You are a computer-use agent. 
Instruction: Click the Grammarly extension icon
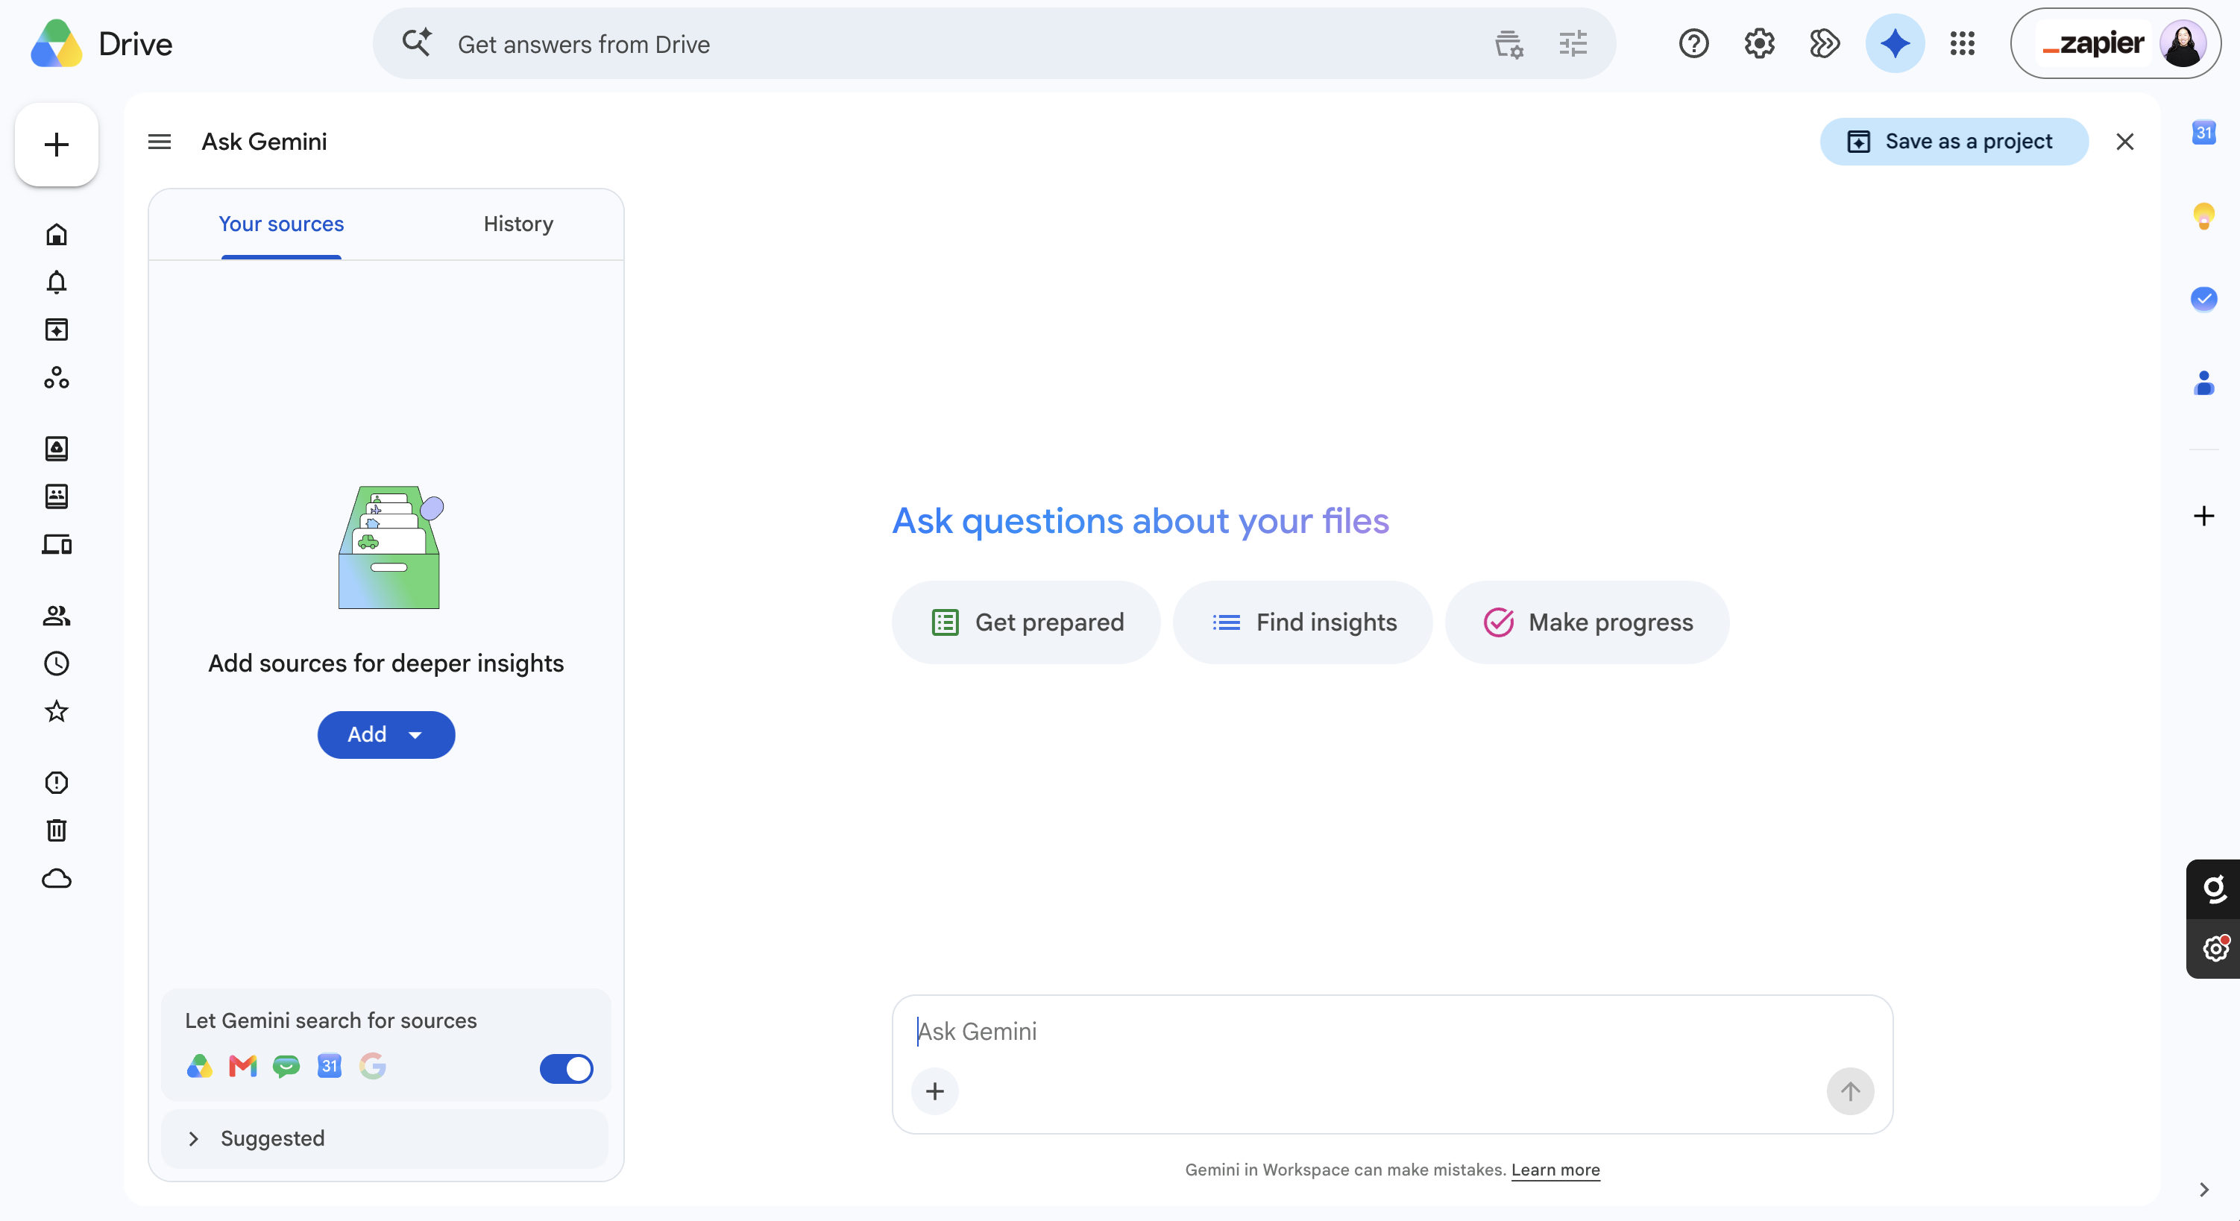[x=2214, y=889]
